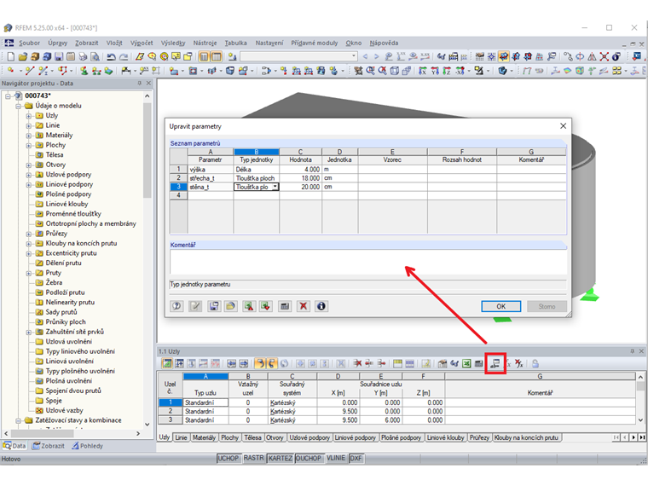
Task: Undo the last action
Action: [111, 56]
